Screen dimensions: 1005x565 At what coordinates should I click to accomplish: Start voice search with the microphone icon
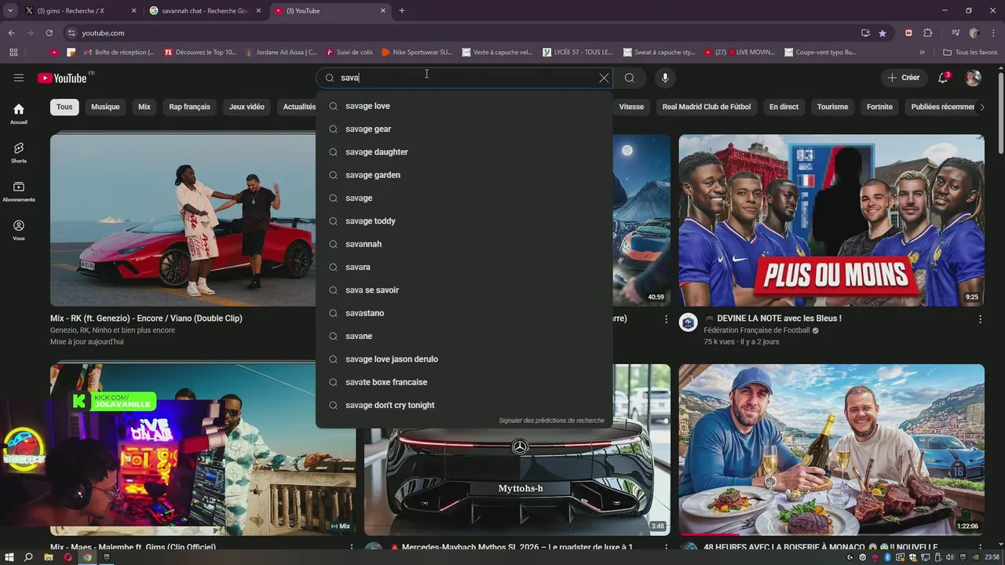[x=665, y=78]
